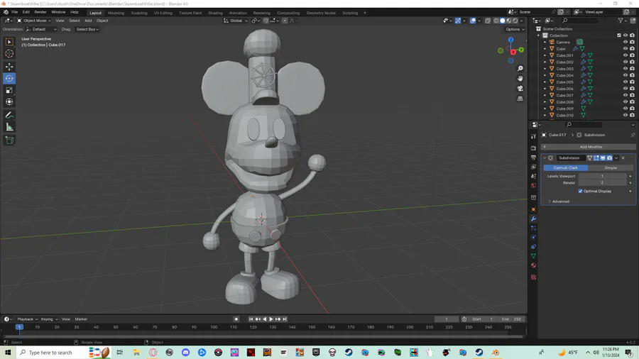Open the Output properties tab
Image resolution: width=639 pixels, height=359 pixels.
pos(533,158)
